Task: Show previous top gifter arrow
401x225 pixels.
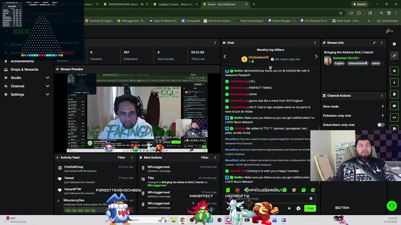Action: 225,57
